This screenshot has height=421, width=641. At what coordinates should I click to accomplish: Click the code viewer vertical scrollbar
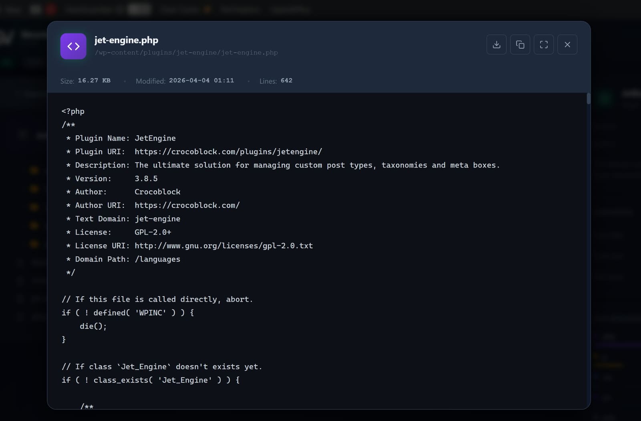point(588,99)
